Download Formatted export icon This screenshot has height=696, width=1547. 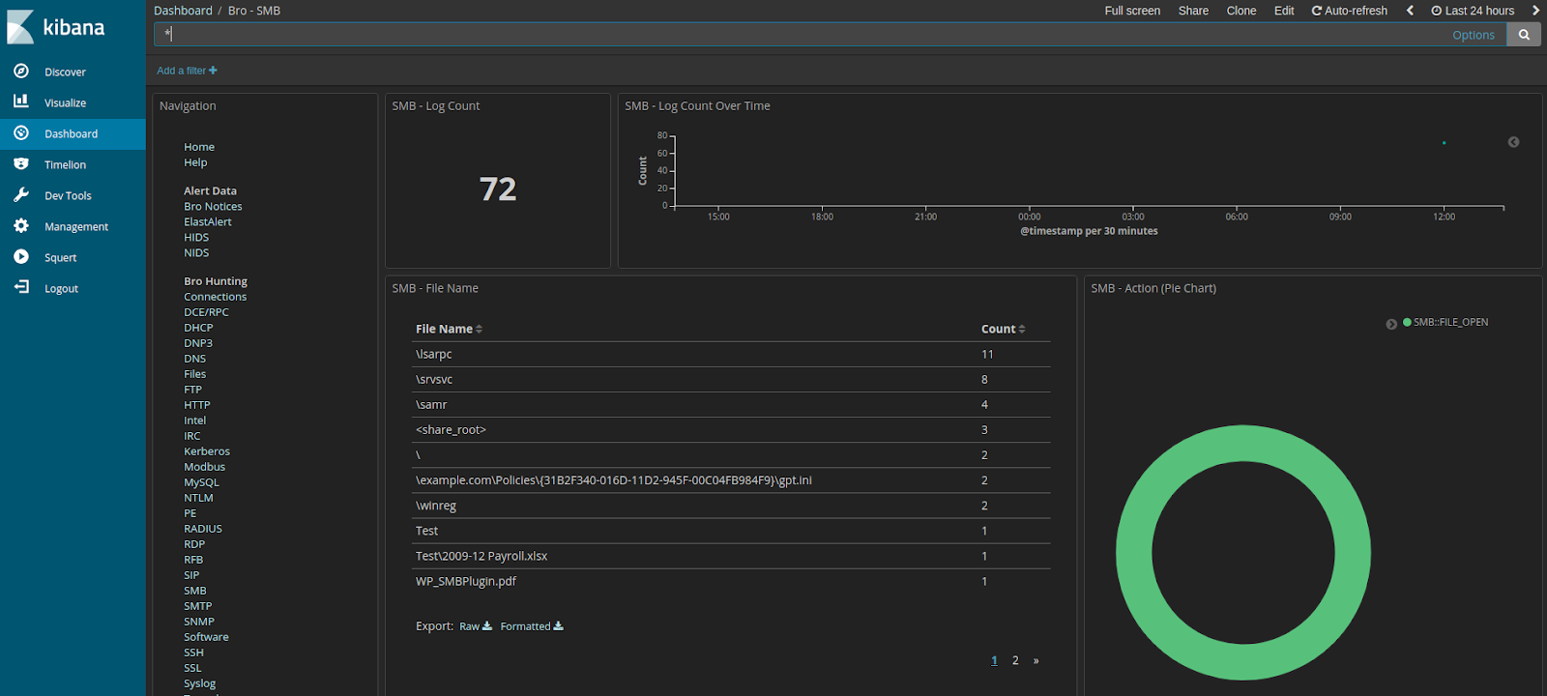pos(558,626)
